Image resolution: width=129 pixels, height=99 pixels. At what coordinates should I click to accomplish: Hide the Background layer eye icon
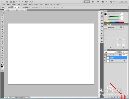[x=105, y=61]
